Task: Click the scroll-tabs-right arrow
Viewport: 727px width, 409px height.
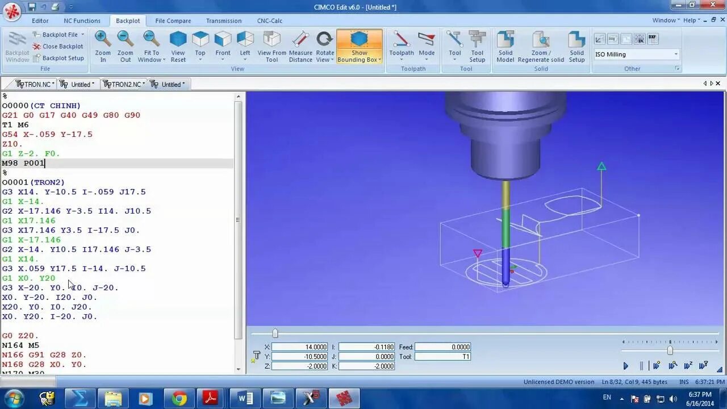Action: tap(712, 84)
